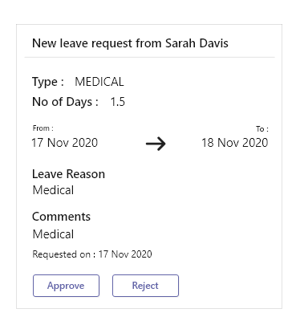
Task: Approve the leave request
Action: point(66,286)
